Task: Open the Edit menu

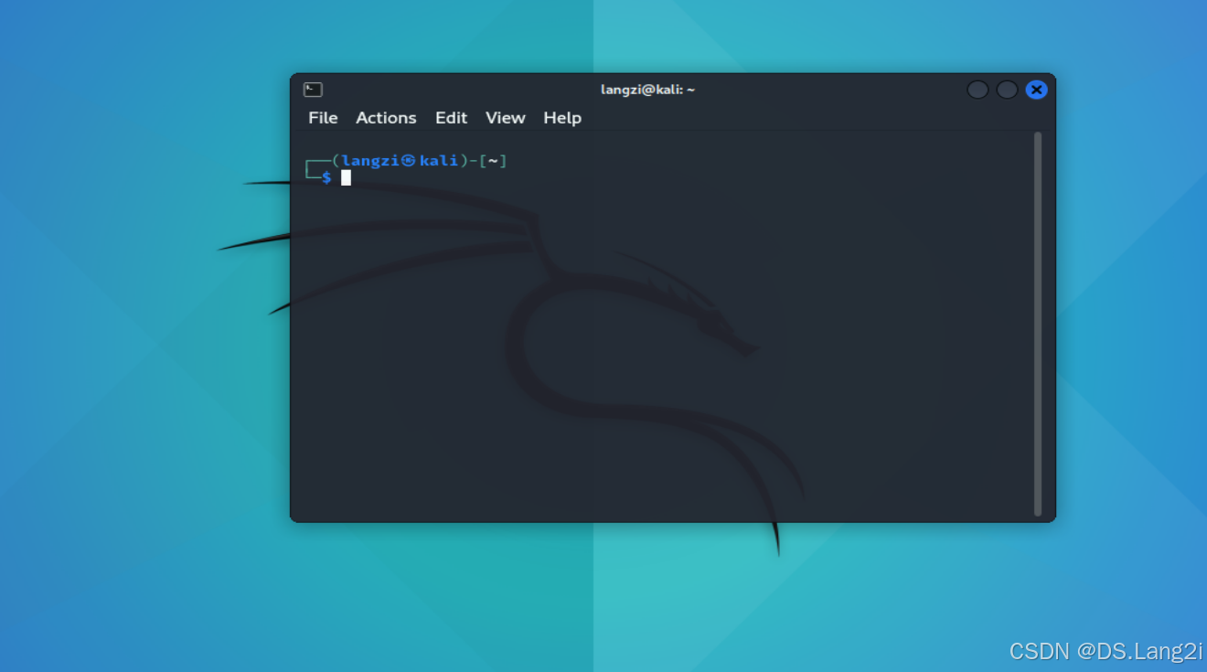Action: coord(451,118)
